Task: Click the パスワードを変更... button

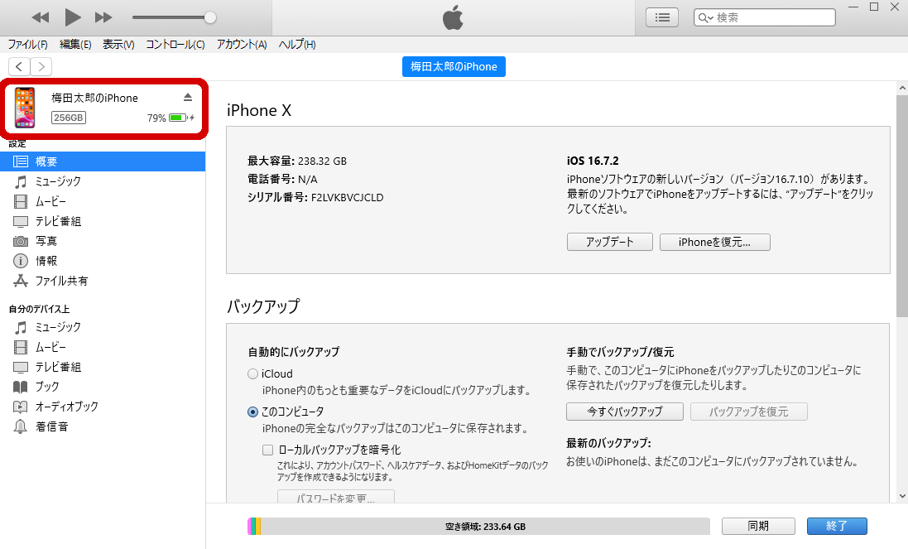Action: (336, 497)
